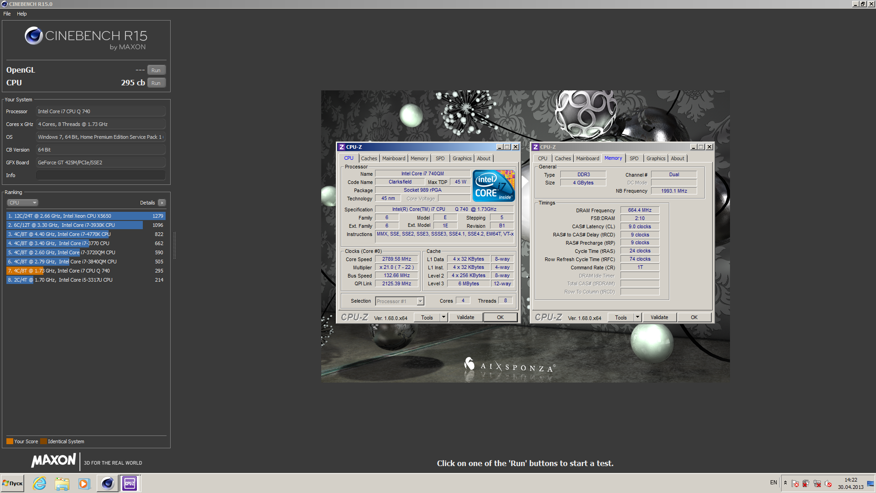This screenshot has height=493, width=876.
Task: Select ranking entry Intel Core i5-3317U CPU
Action: [x=86, y=280]
